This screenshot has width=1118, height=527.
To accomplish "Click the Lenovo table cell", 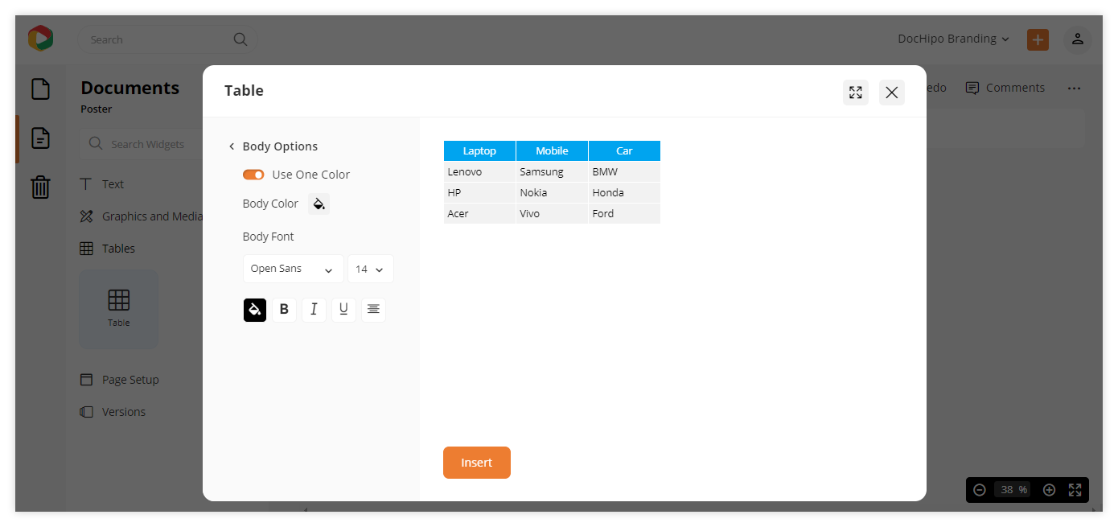I will pos(479,172).
